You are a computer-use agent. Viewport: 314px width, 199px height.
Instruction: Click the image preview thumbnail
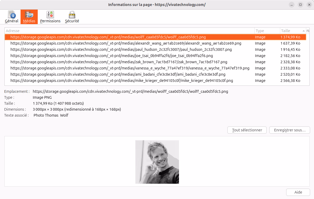pyautogui.click(x=157, y=162)
